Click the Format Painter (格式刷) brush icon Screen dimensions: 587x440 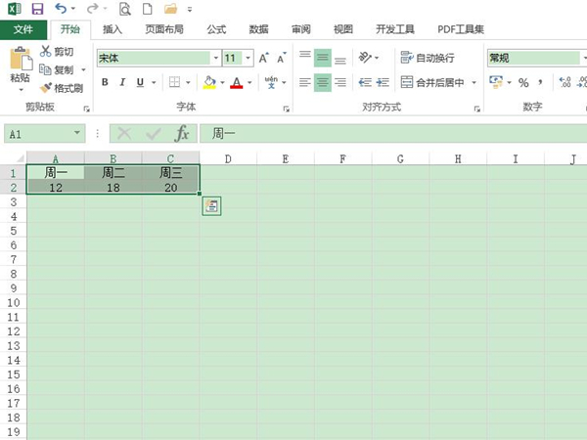click(45, 88)
